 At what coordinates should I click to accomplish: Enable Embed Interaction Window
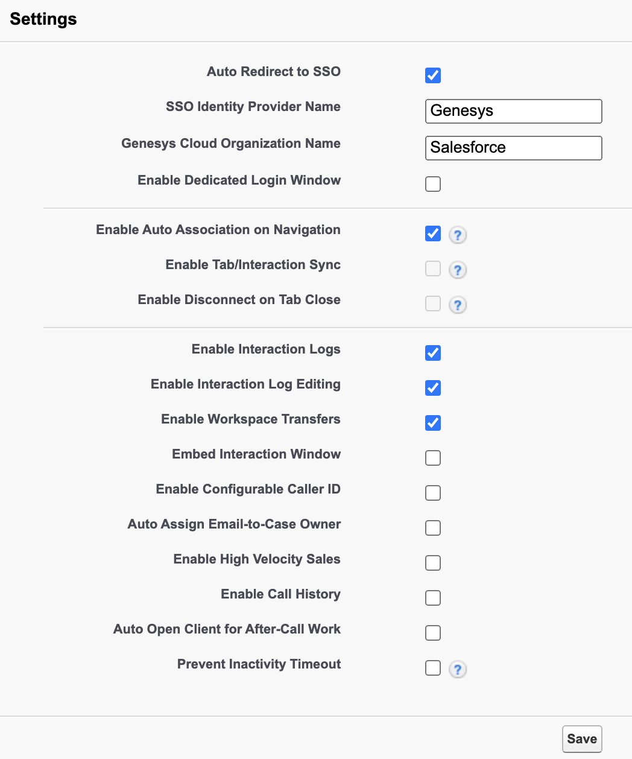(433, 458)
